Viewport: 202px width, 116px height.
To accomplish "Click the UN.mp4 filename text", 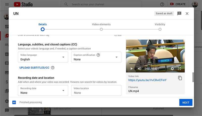I will point(134,91).
